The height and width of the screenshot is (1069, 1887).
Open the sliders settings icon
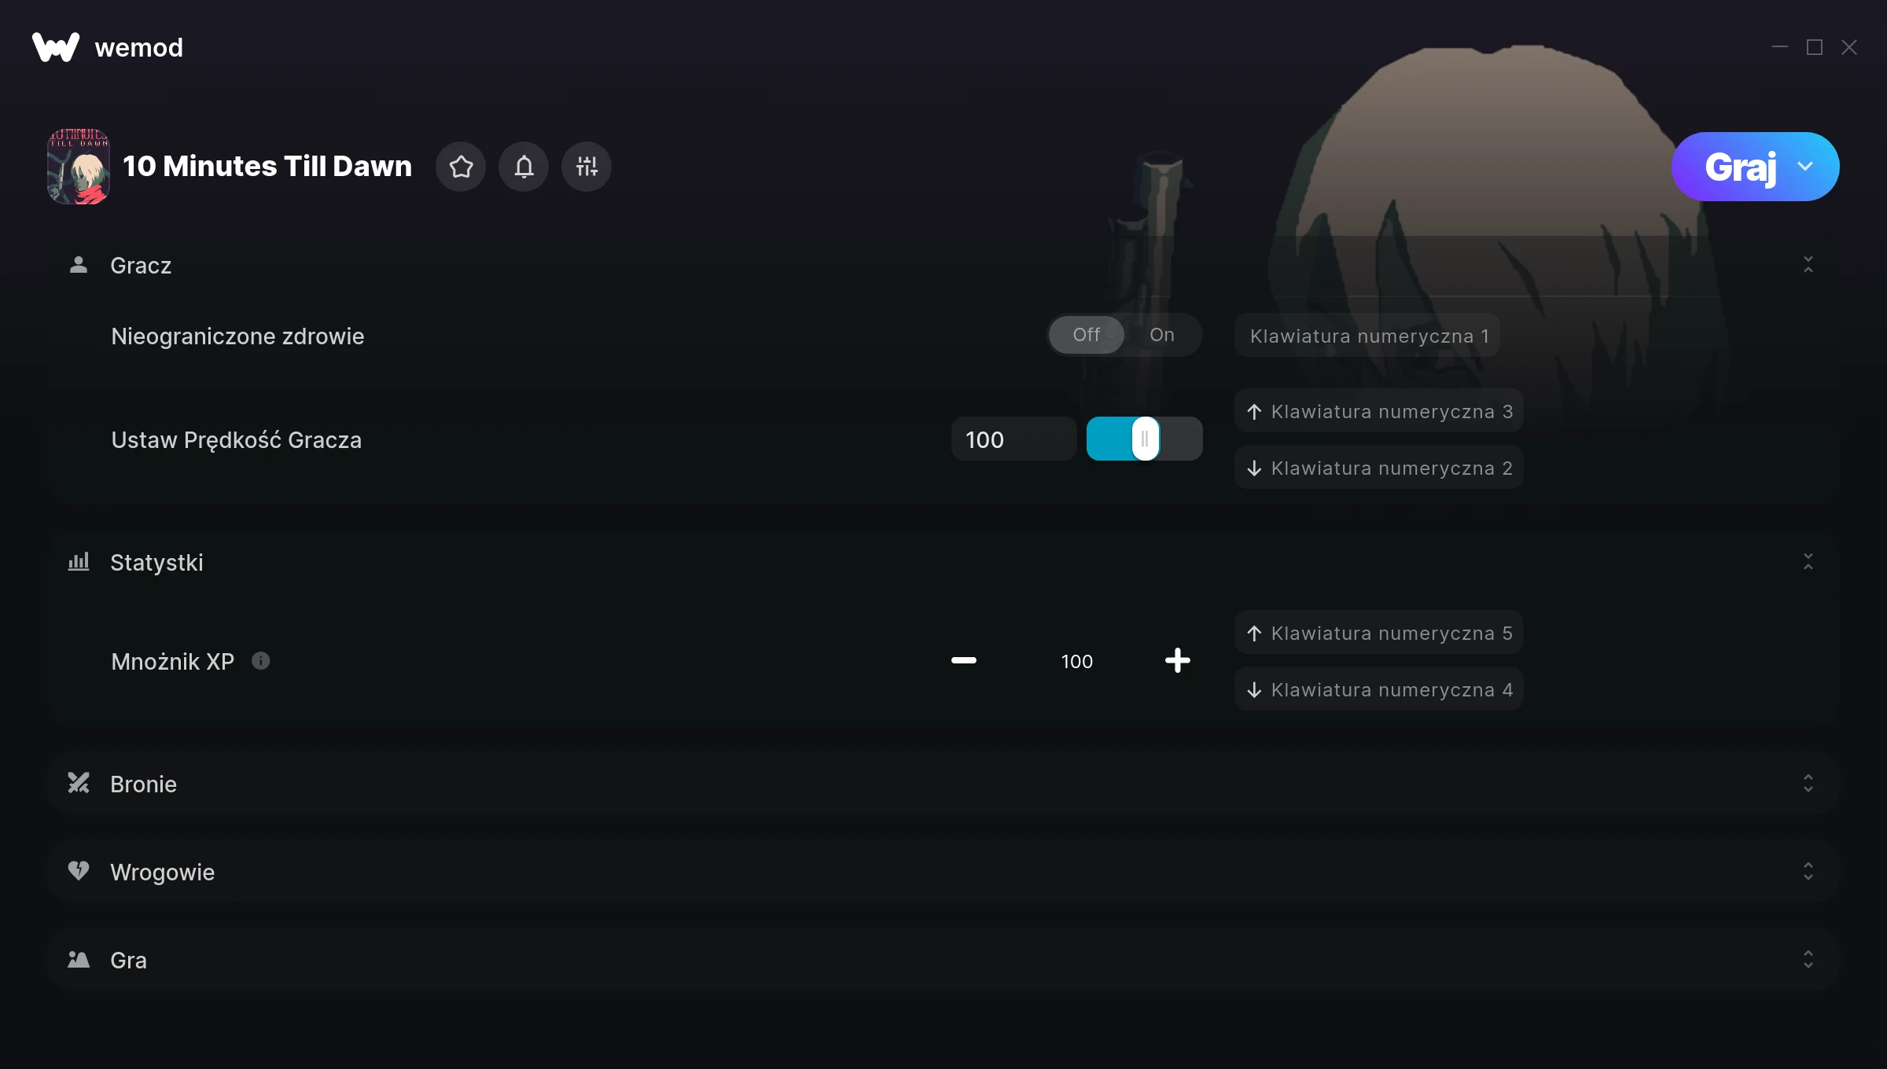coord(587,167)
